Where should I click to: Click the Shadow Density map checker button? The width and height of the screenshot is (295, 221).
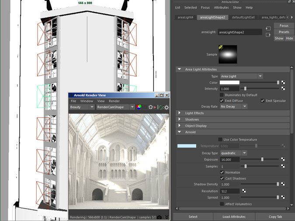[x=283, y=184]
